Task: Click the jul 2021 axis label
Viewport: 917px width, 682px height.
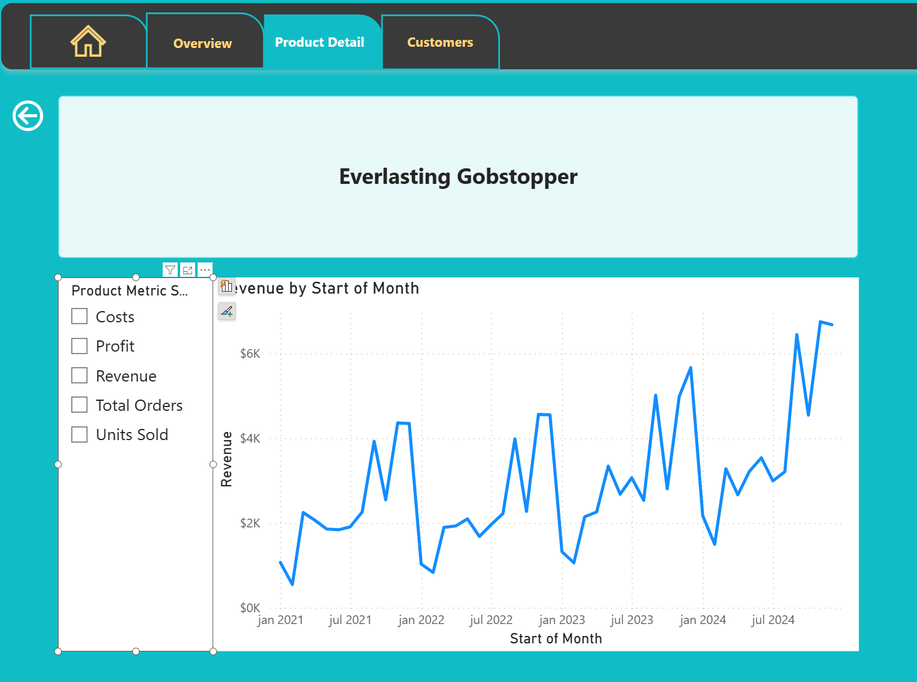Action: point(350,620)
